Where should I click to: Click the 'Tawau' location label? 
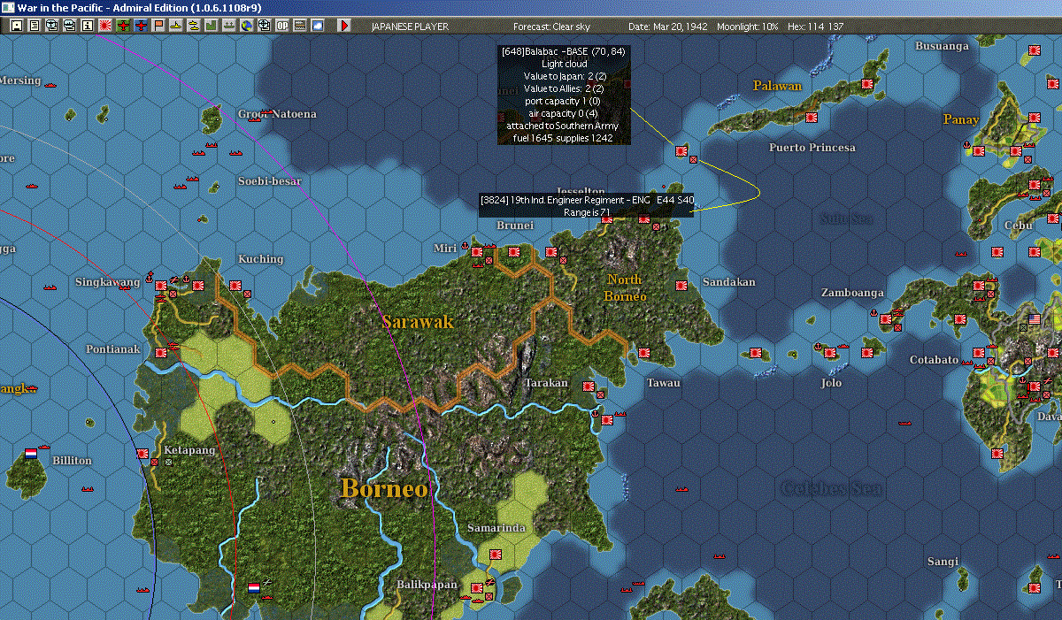point(663,383)
